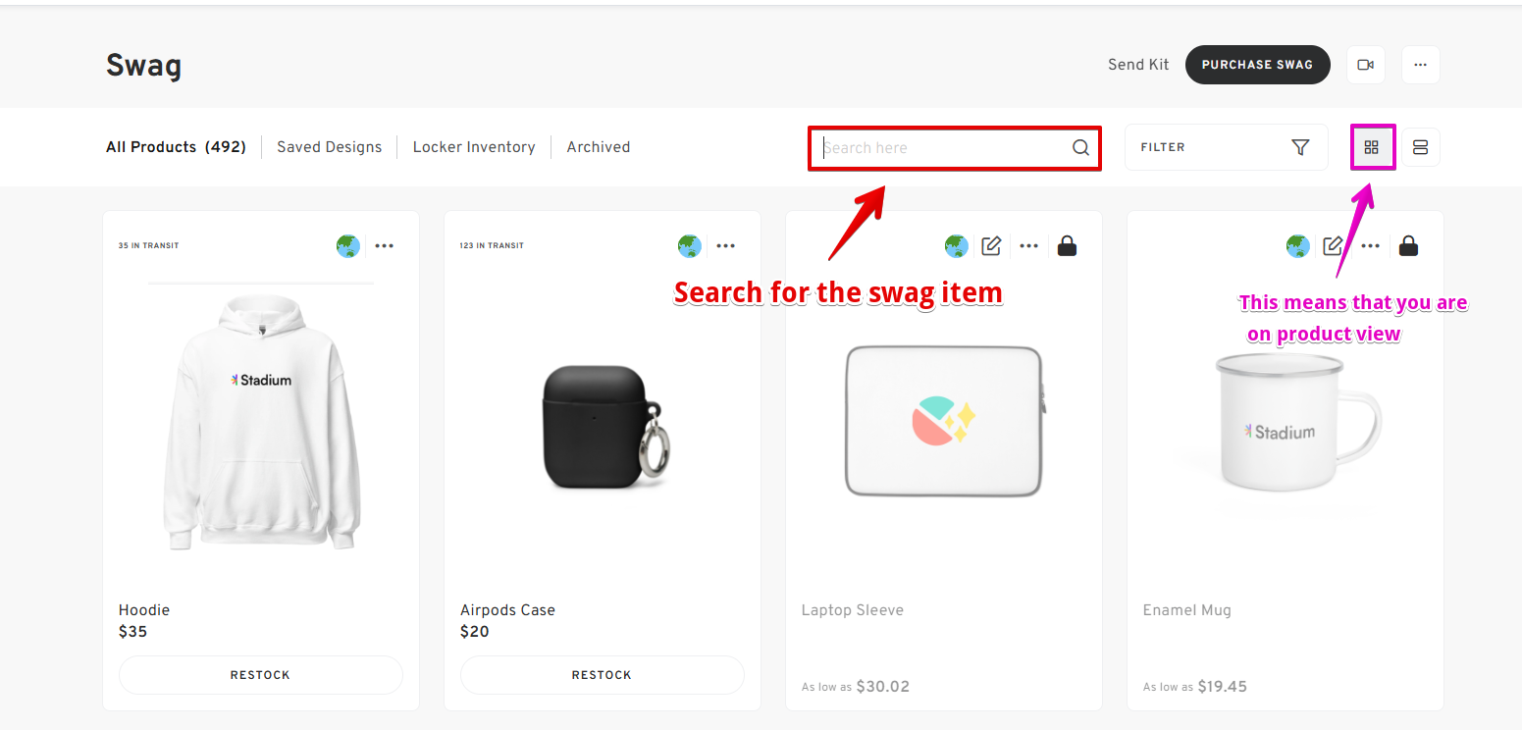This screenshot has width=1522, height=730.
Task: Switch to list view layout
Action: [x=1420, y=147]
